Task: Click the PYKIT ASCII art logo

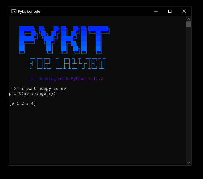Action: pos(64,40)
